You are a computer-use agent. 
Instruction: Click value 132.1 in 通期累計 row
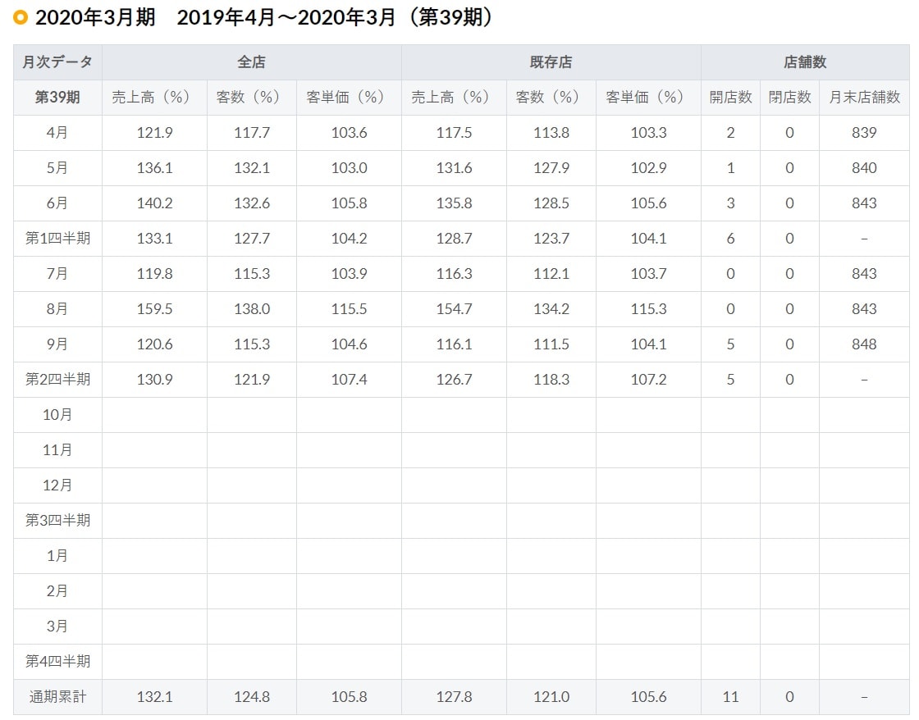155,696
